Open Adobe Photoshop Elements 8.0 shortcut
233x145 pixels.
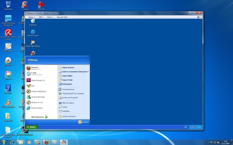point(8,20)
